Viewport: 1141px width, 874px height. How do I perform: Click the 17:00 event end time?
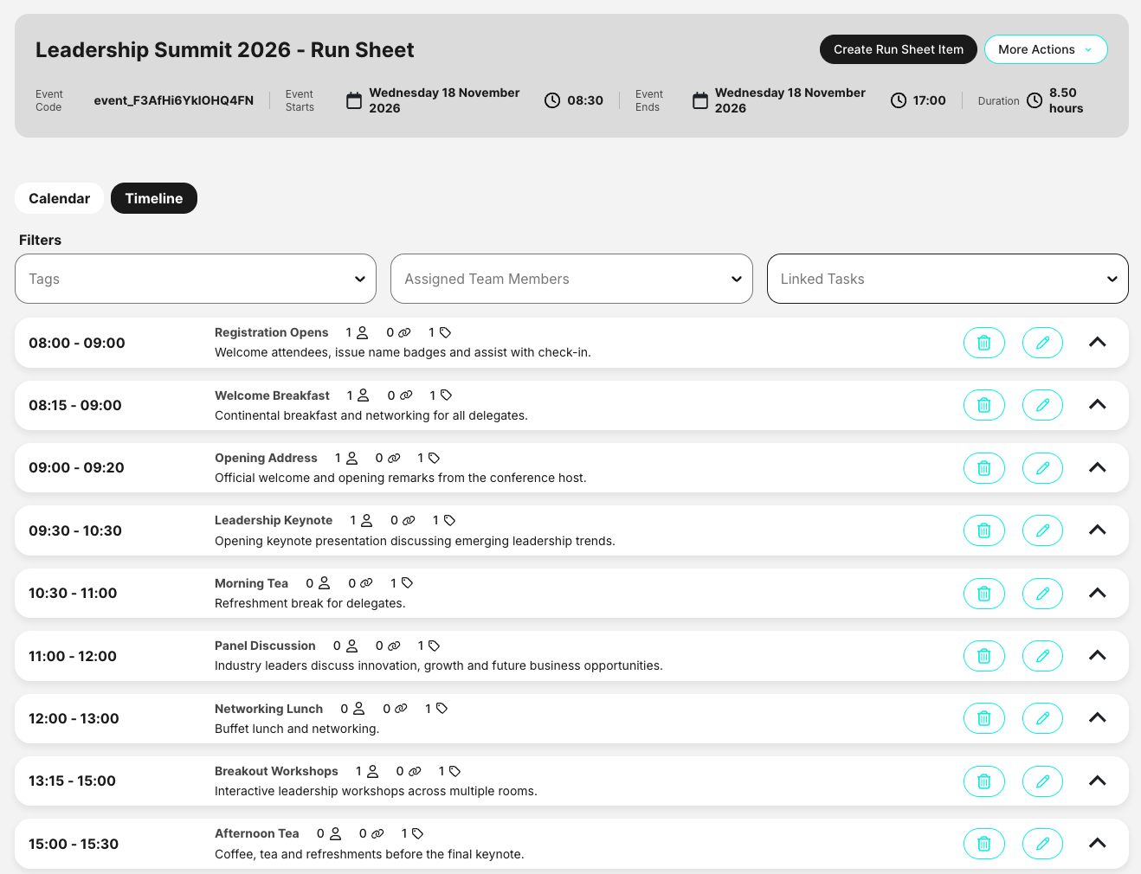click(930, 100)
